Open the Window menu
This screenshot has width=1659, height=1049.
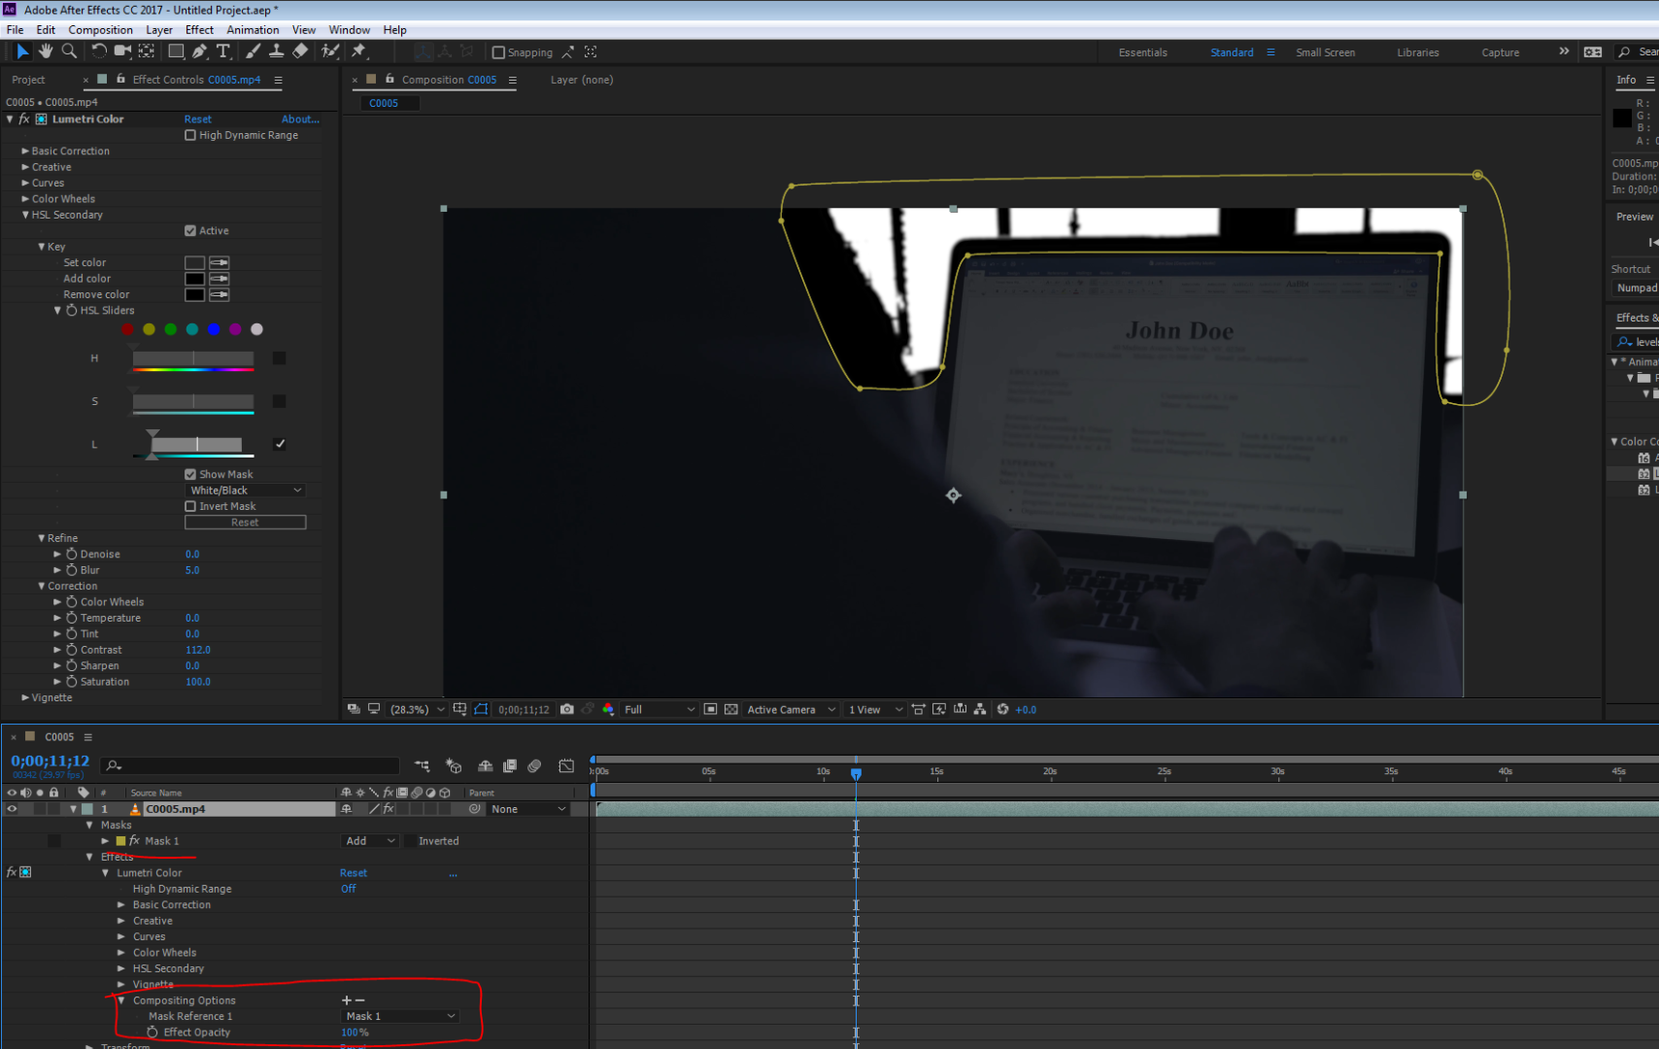(349, 30)
